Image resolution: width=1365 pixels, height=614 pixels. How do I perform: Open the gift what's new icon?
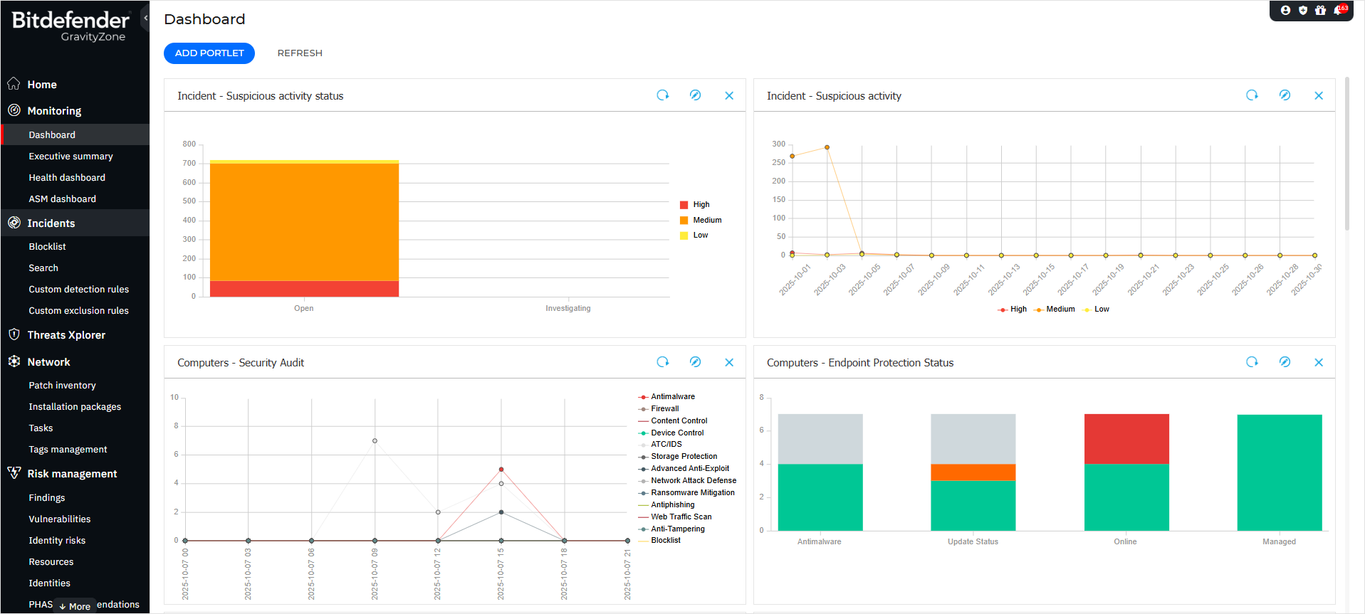(1320, 10)
